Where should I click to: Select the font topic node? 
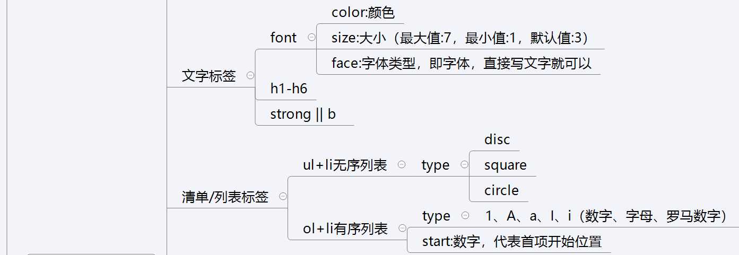click(x=283, y=38)
